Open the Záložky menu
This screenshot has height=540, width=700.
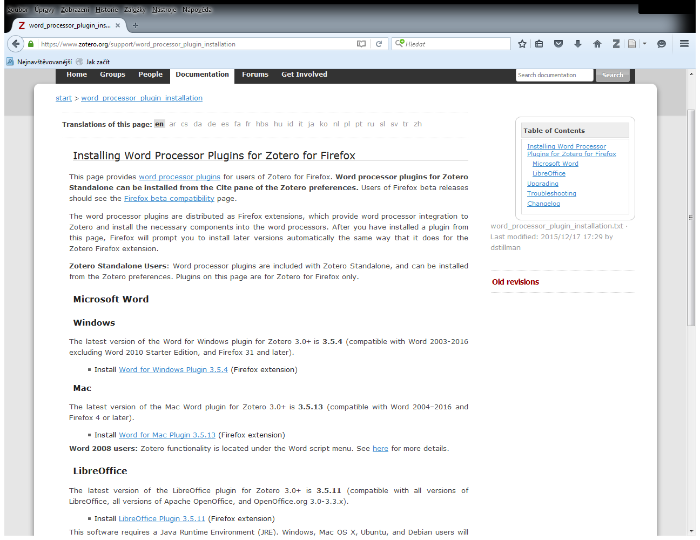click(x=134, y=10)
